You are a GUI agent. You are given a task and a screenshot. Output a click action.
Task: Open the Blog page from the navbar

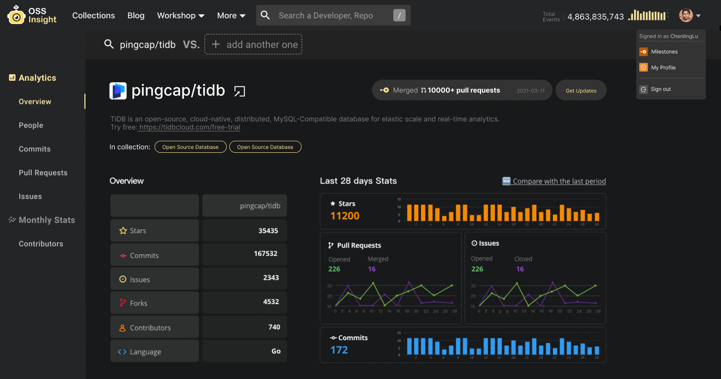(136, 15)
